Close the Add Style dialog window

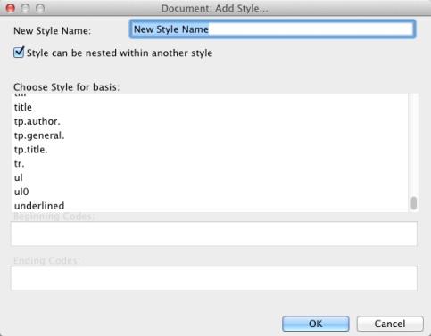pyautogui.click(x=11, y=8)
